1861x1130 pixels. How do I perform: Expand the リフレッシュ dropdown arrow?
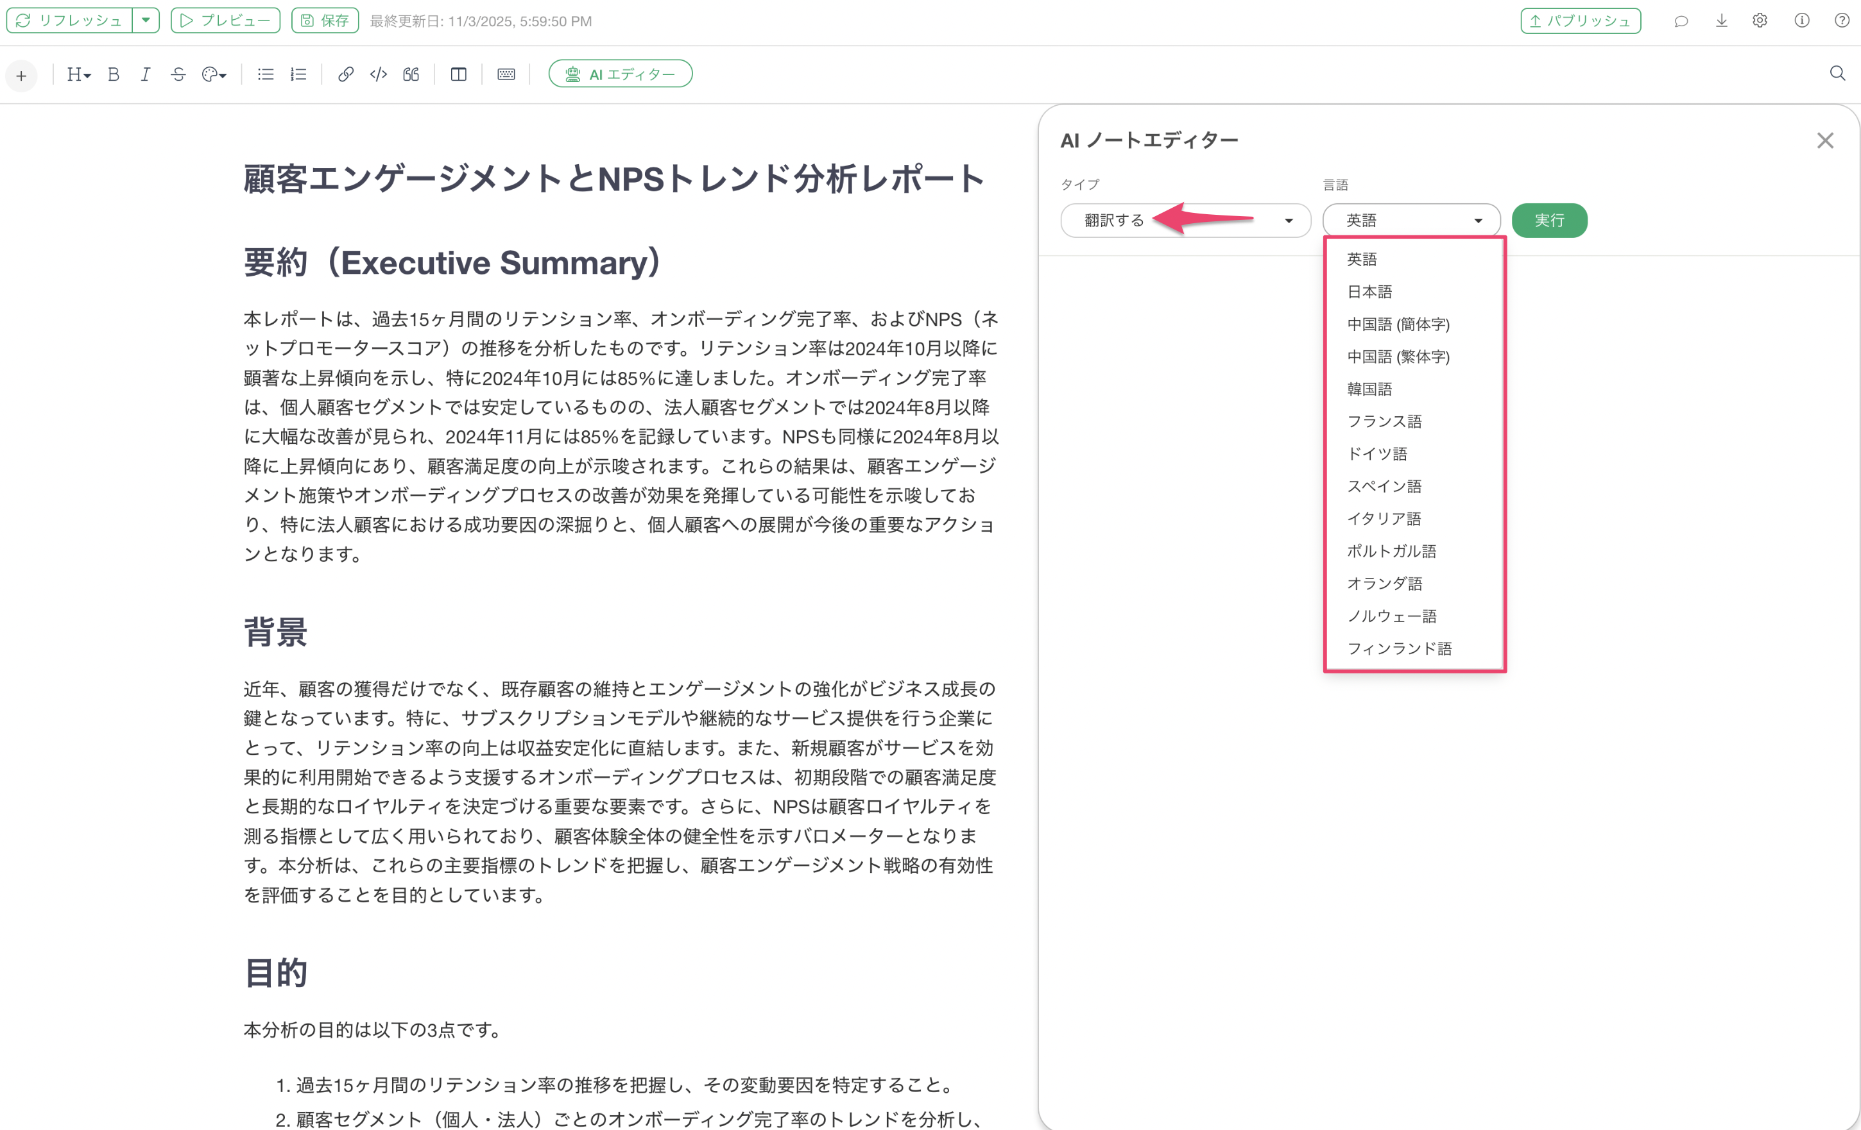(146, 21)
